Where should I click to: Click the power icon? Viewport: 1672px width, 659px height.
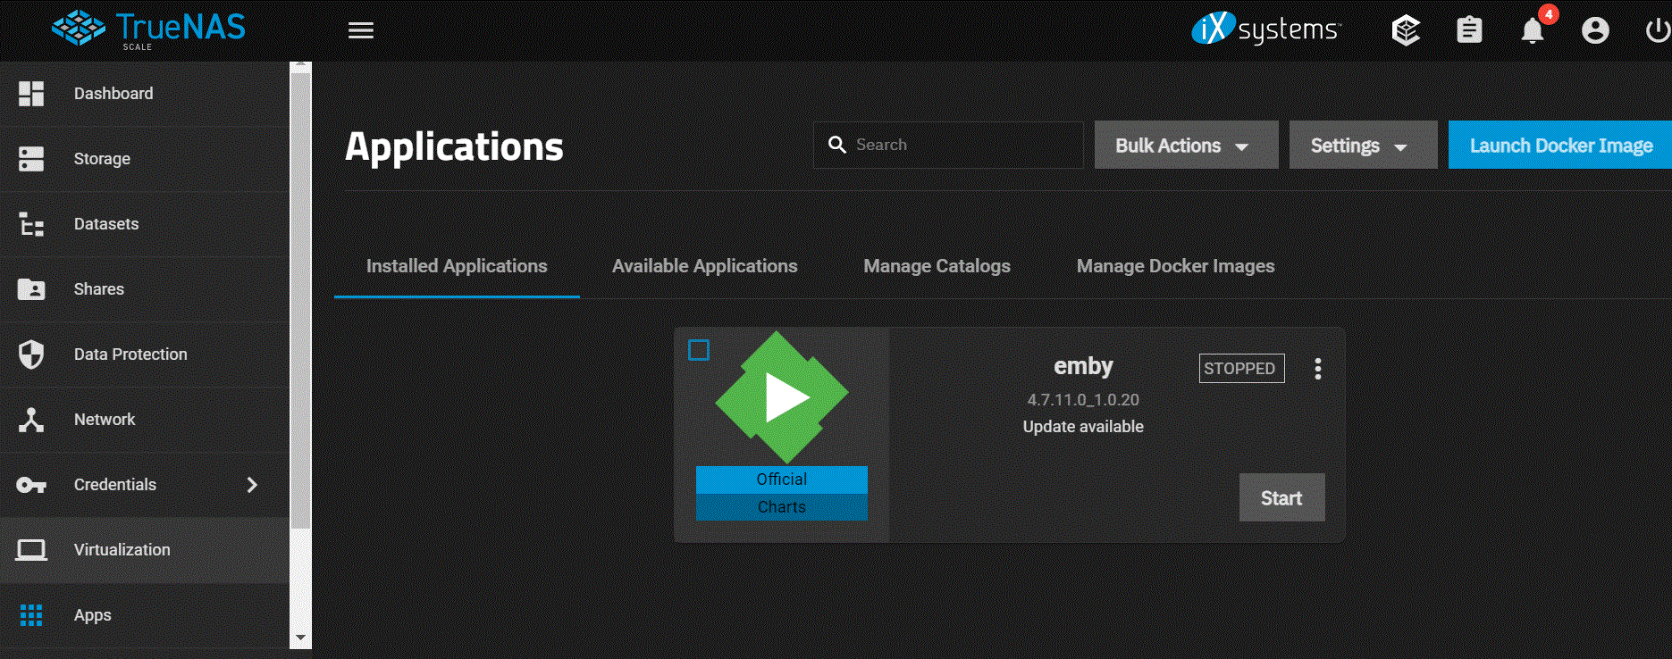coord(1657,31)
